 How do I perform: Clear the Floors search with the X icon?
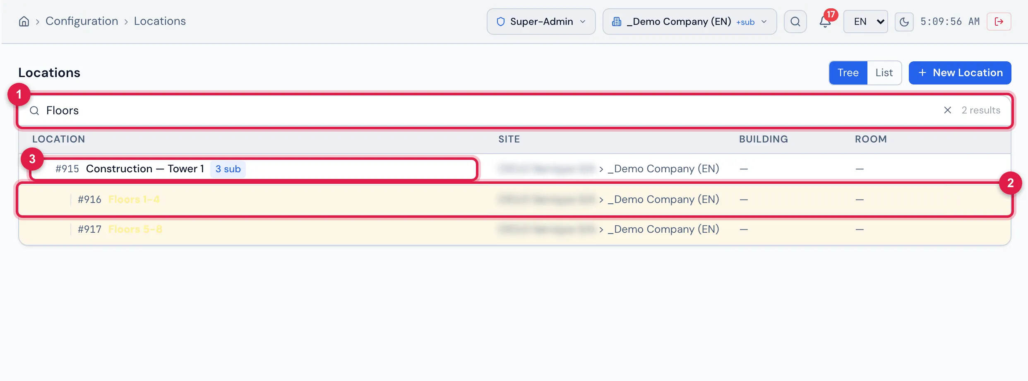point(947,110)
